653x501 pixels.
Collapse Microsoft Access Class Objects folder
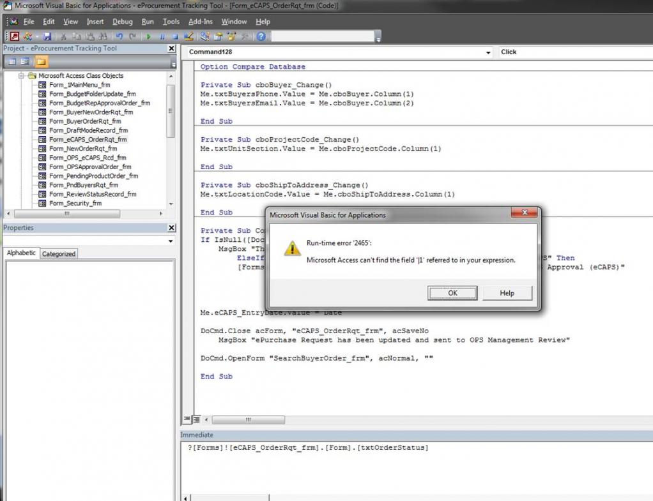(x=21, y=75)
